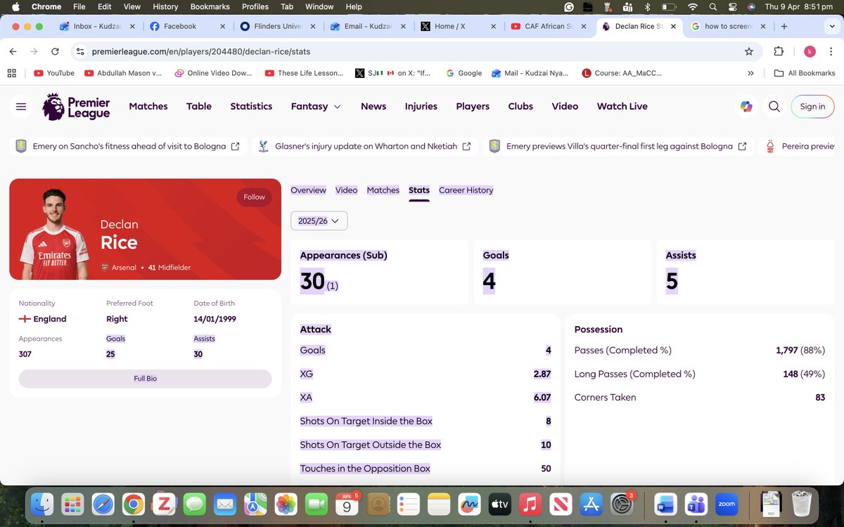Open Emery on Sancho's fitness news

pyautogui.click(x=129, y=146)
